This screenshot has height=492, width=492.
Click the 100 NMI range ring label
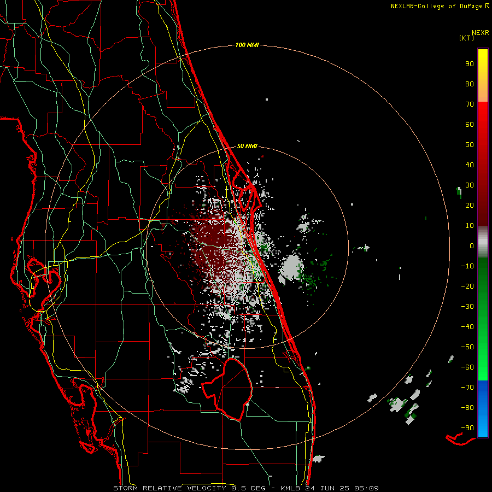pyautogui.click(x=247, y=45)
